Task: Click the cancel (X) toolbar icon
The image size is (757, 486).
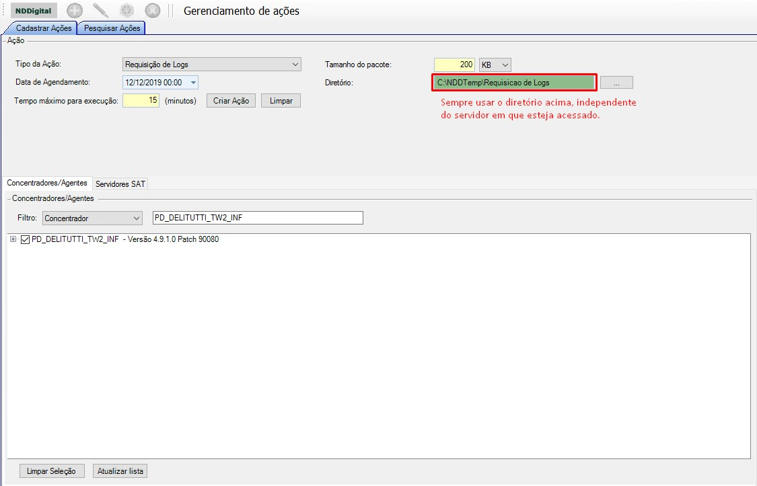Action: point(153,11)
